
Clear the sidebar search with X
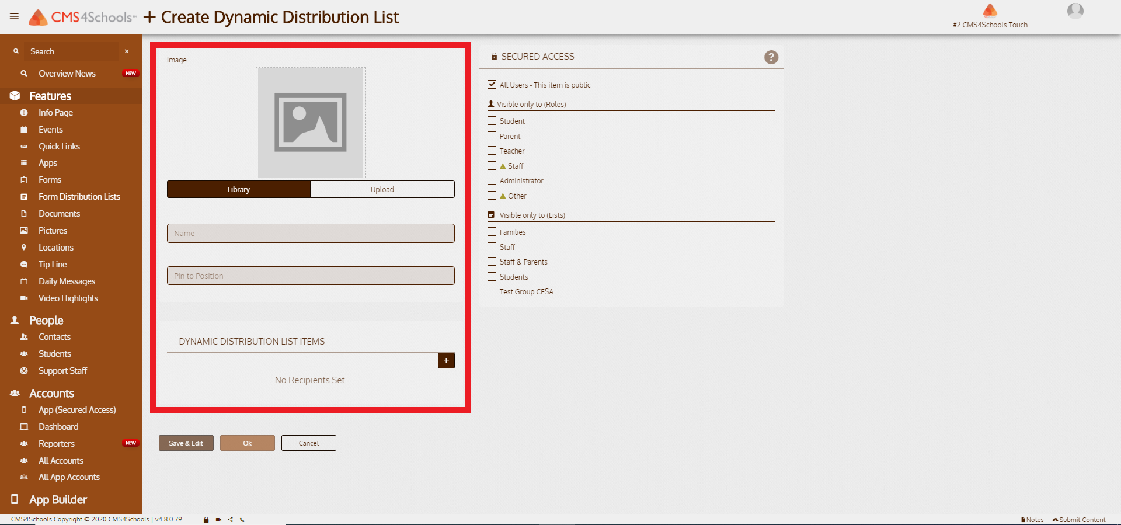(127, 51)
